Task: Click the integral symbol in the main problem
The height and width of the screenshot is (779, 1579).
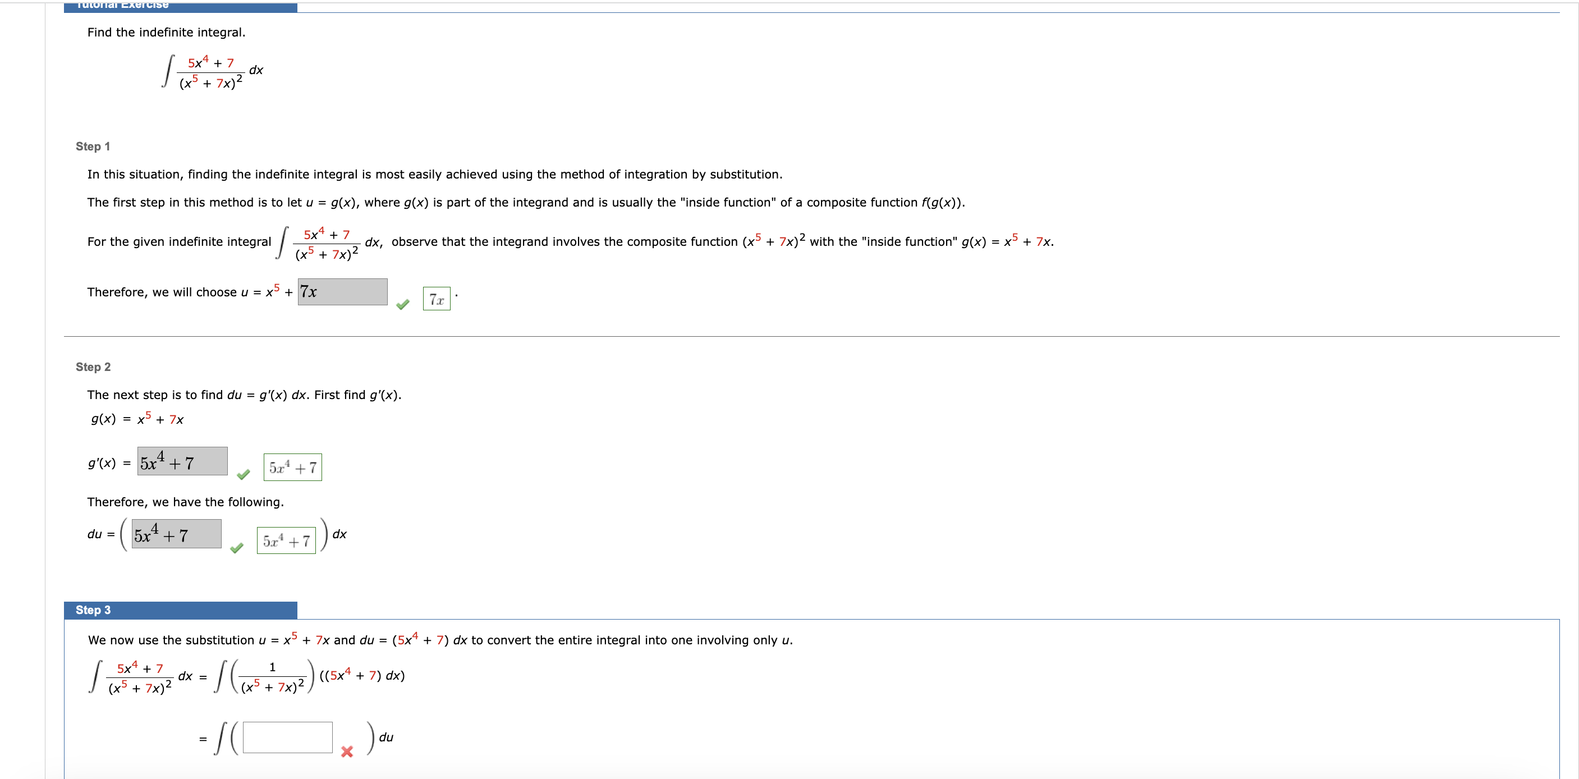Action: click(167, 71)
